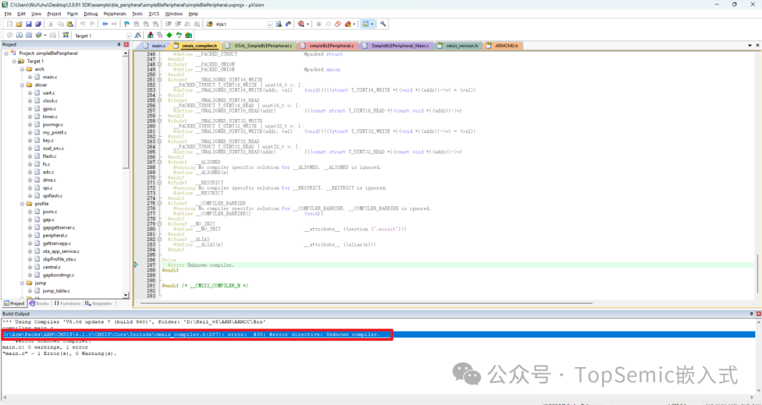Insert a breakpoint using the gray circle icon

pyautogui.click(x=319, y=24)
